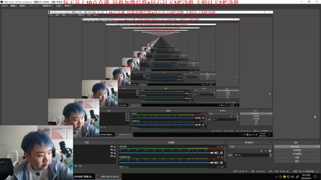The width and height of the screenshot is (321, 180).
Task: Open the 淡出 fade transition dropdown
Action: coord(250,147)
